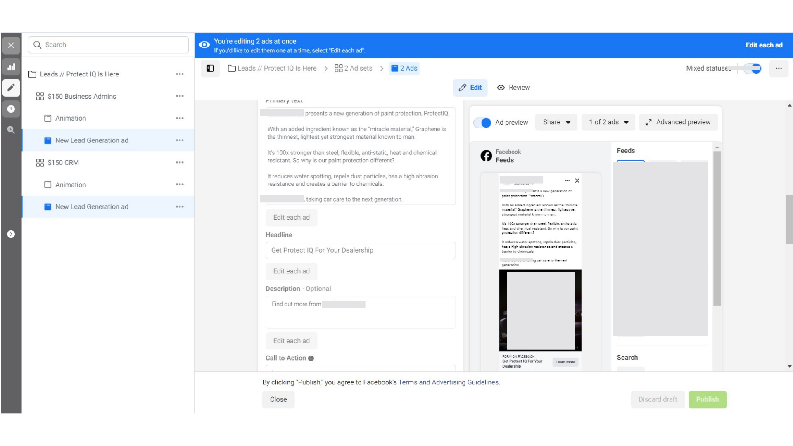Select the first Feeds placement thumbnail tab
Screen dimensions: 793x446
pos(630,161)
